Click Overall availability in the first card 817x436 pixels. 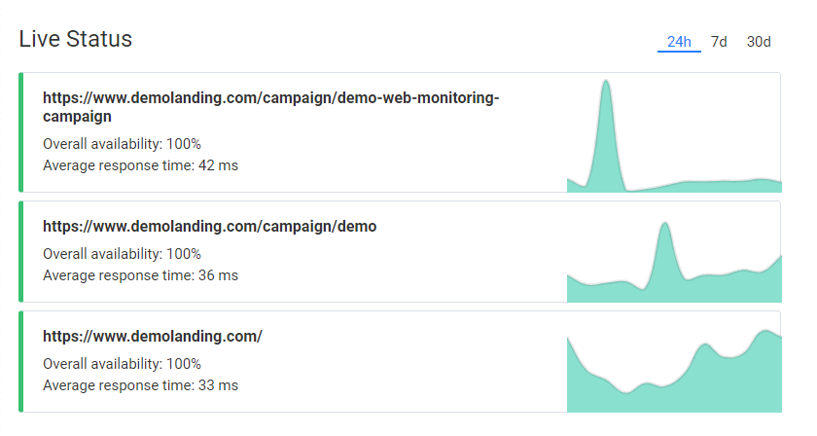tap(122, 144)
